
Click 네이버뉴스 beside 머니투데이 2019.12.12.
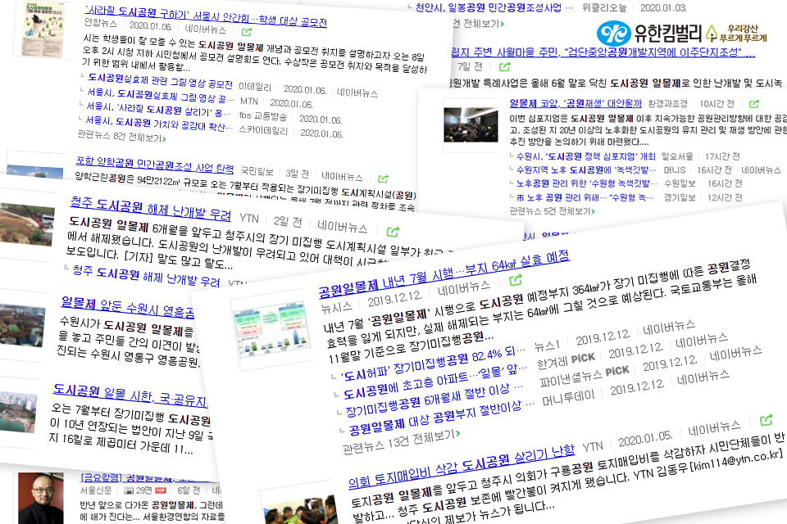coord(703,378)
